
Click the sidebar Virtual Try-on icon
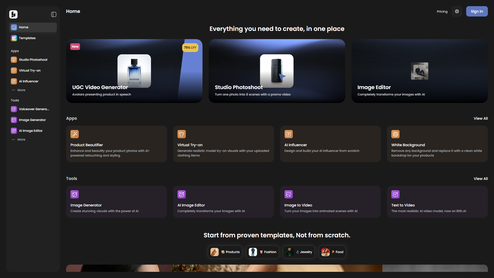click(14, 71)
